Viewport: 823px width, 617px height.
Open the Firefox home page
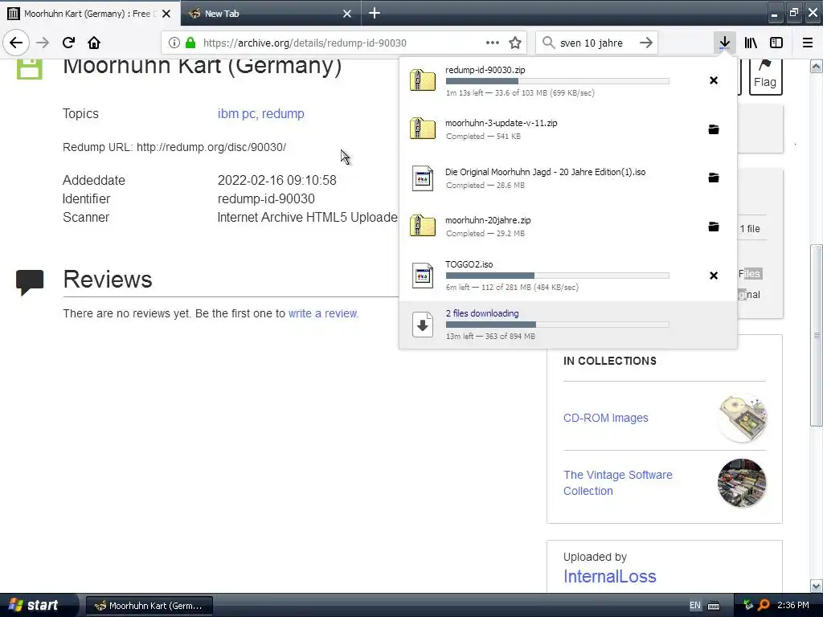(x=94, y=43)
